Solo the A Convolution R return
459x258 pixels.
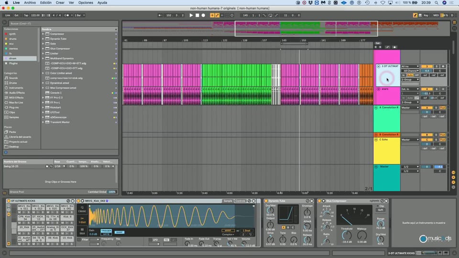[x=436, y=107]
